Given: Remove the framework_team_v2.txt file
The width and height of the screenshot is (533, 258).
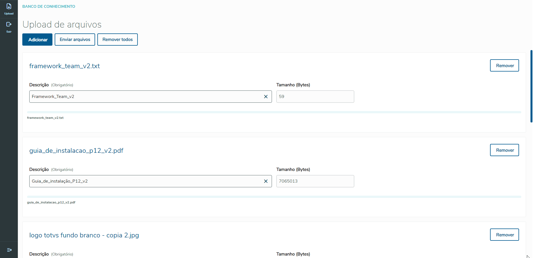Looking at the screenshot, I should click(505, 65).
